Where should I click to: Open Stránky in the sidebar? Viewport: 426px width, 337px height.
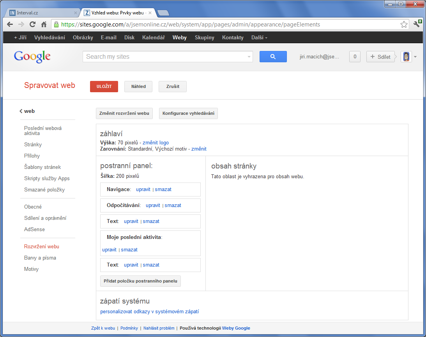coord(33,145)
